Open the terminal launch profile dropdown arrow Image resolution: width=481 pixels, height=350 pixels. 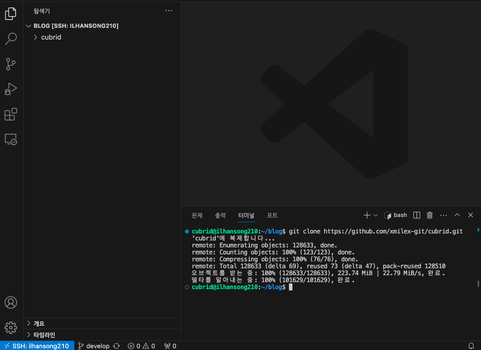(x=376, y=215)
